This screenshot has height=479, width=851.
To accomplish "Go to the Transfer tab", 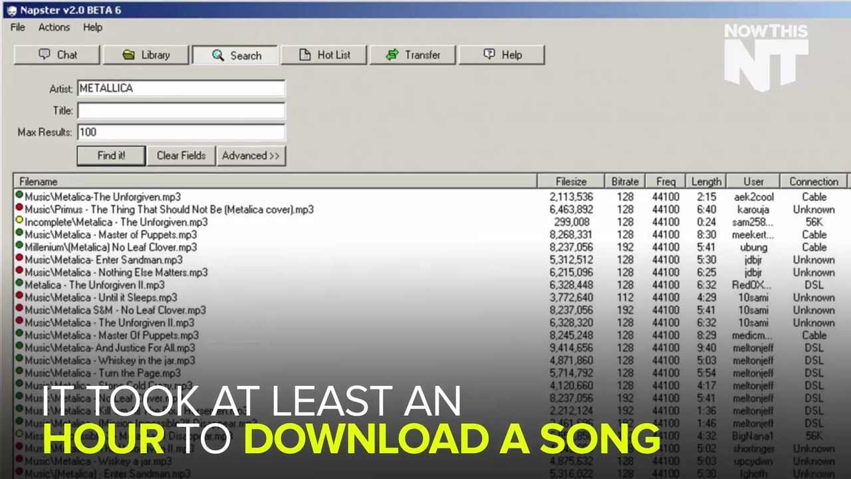I will (x=413, y=55).
